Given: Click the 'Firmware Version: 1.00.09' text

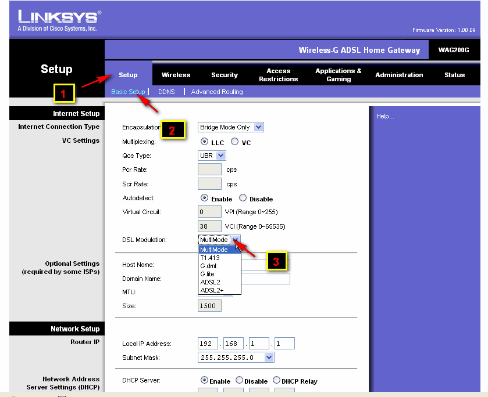Looking at the screenshot, I should tap(444, 30).
